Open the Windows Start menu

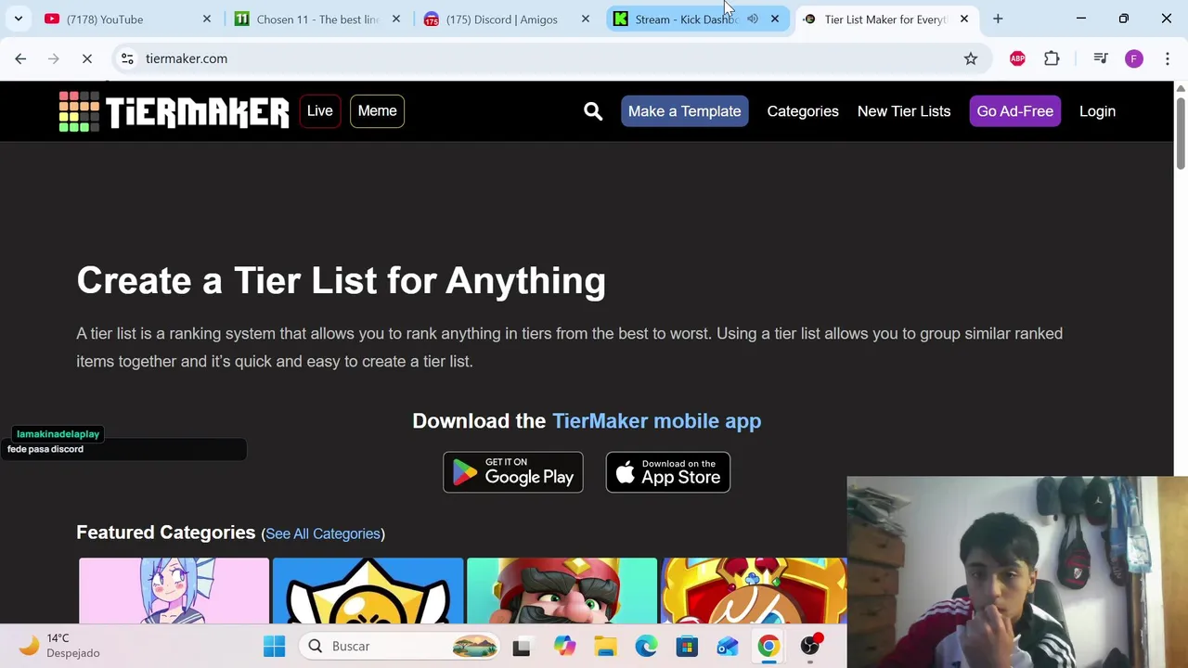[x=274, y=646]
